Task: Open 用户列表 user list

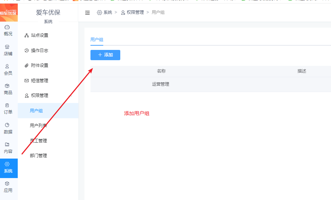Action: pos(48,126)
